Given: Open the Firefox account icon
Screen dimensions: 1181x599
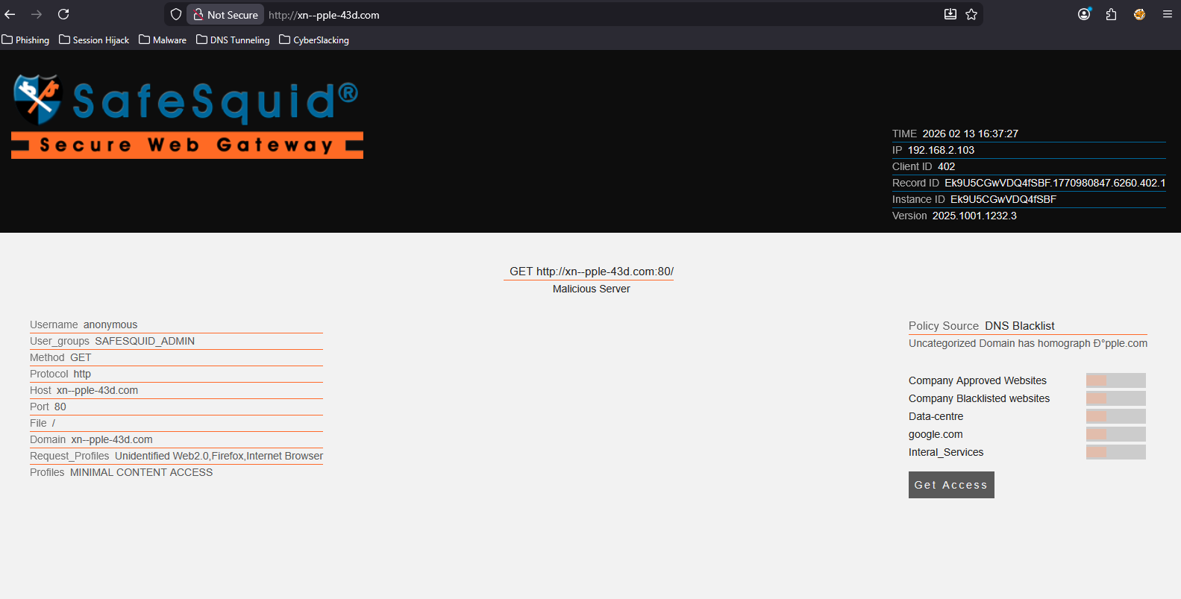Looking at the screenshot, I should pyautogui.click(x=1084, y=14).
